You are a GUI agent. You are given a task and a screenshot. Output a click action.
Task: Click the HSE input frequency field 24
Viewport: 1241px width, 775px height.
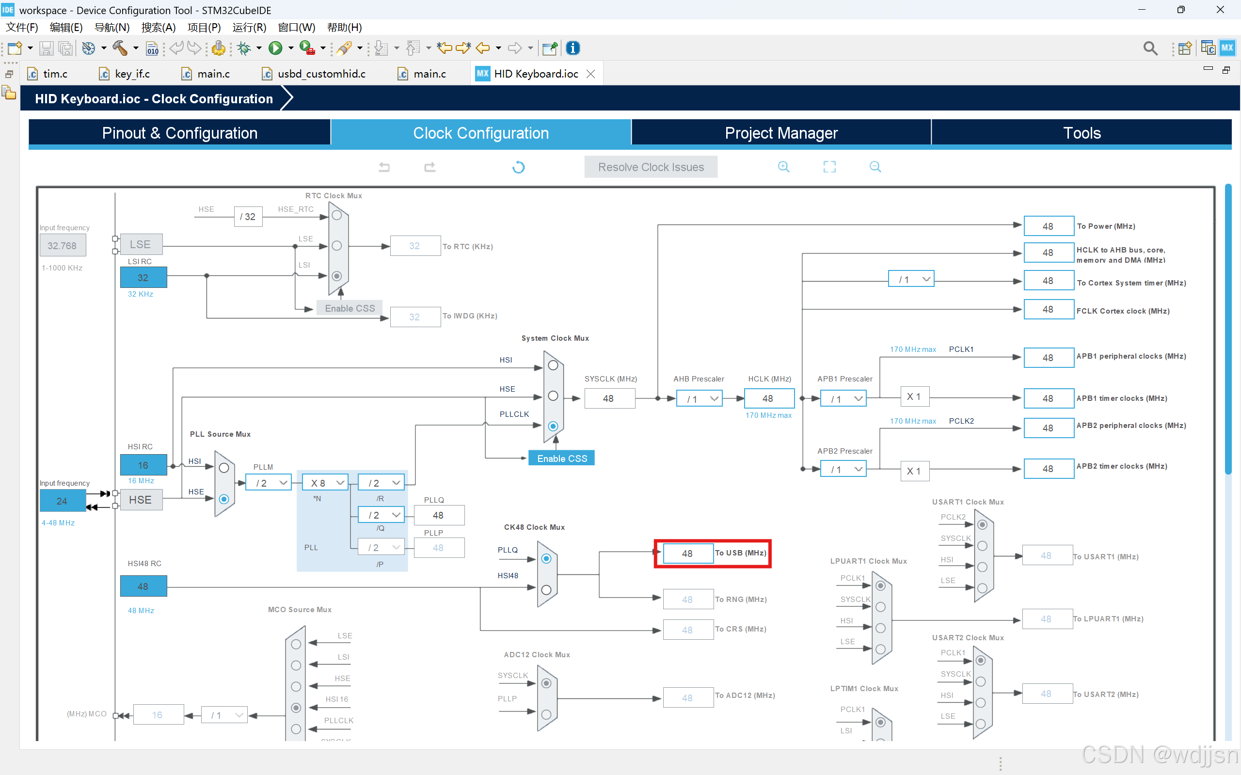pyautogui.click(x=62, y=501)
